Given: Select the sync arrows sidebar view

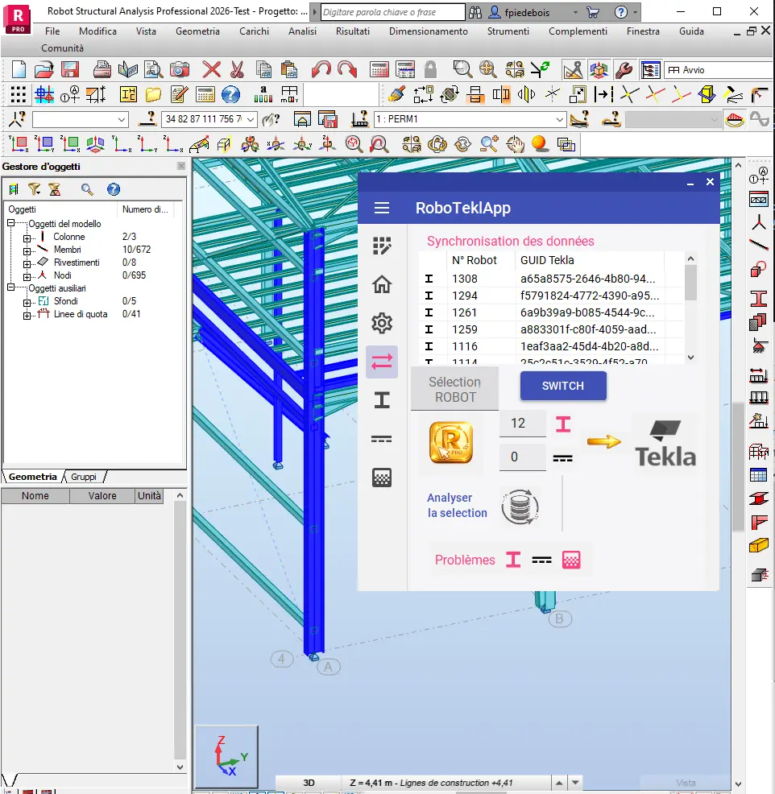Looking at the screenshot, I should (382, 362).
